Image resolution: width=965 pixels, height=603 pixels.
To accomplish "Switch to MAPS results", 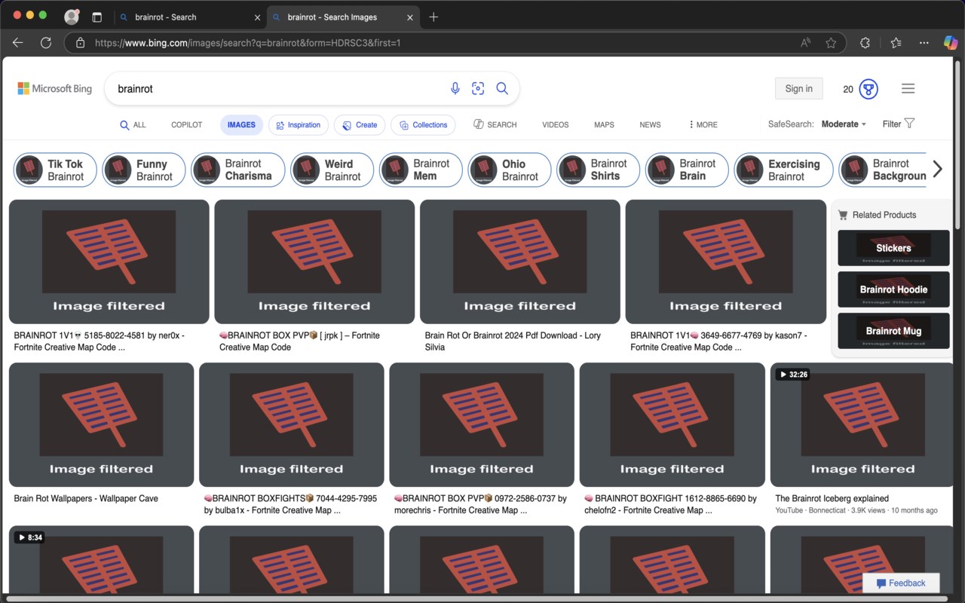I will [x=604, y=125].
